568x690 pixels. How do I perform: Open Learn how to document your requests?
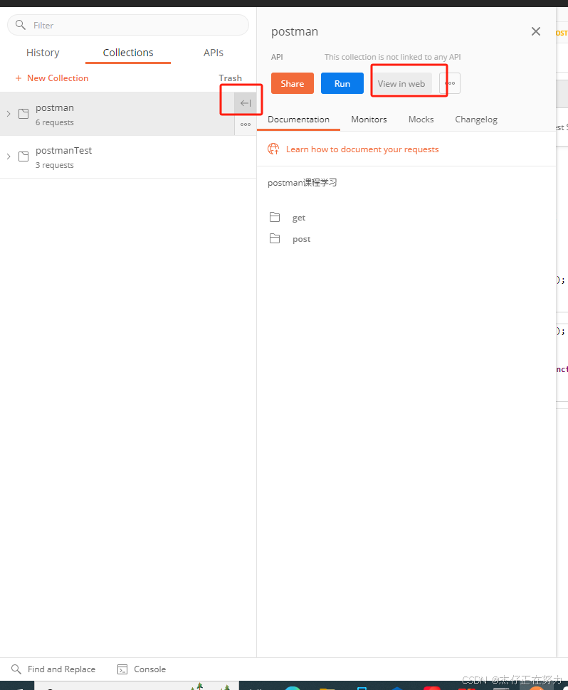pyautogui.click(x=362, y=149)
